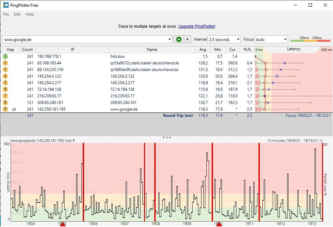
Task: Expand the target address history dropdown
Action: click(x=169, y=39)
